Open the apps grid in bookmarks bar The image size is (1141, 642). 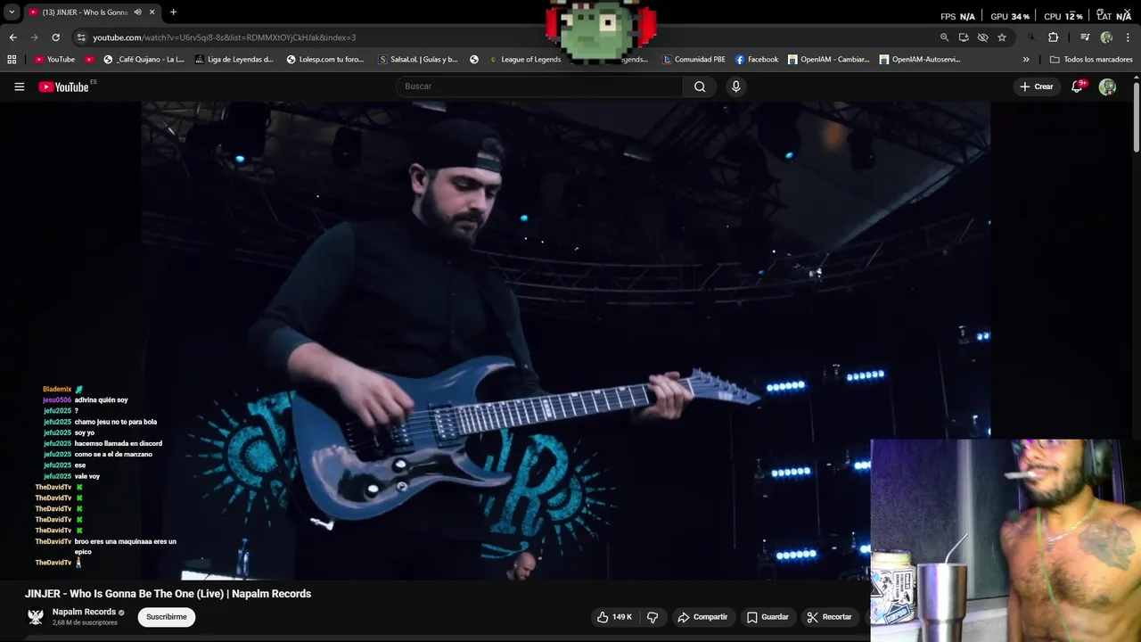(x=12, y=60)
